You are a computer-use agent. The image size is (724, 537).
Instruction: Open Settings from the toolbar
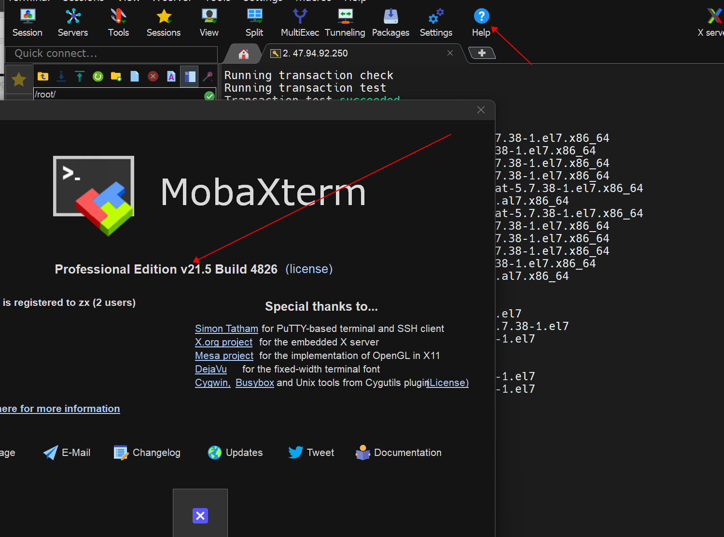click(436, 23)
